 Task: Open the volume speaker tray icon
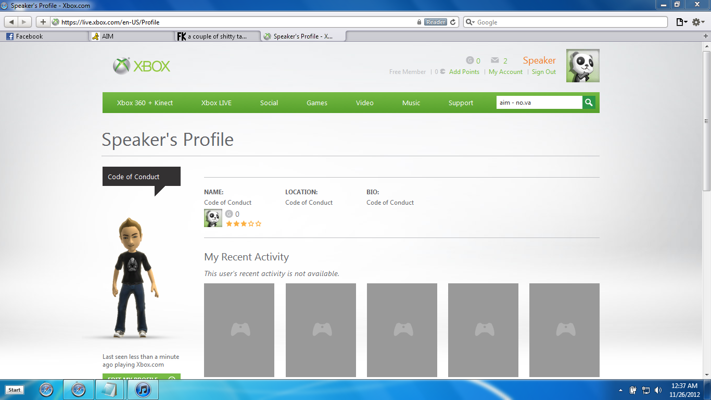(658, 390)
